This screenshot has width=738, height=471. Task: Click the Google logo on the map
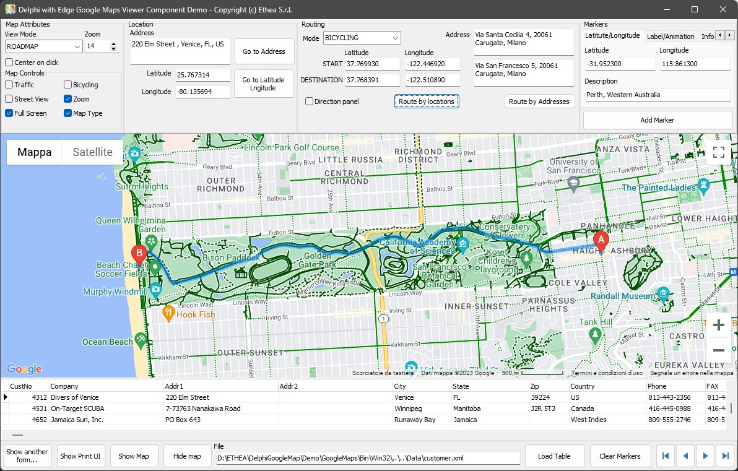(x=24, y=369)
